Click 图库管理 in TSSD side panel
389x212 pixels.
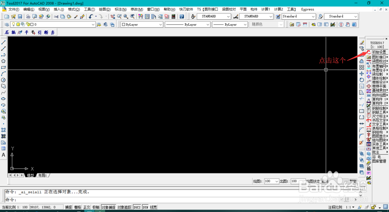click(379, 161)
